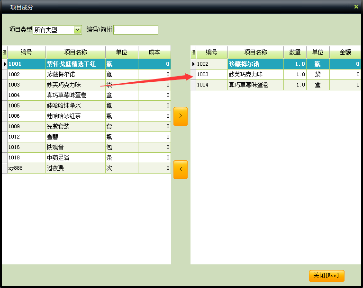
Task: Select row 娃哈哈冰红茶
Action: tap(86, 116)
